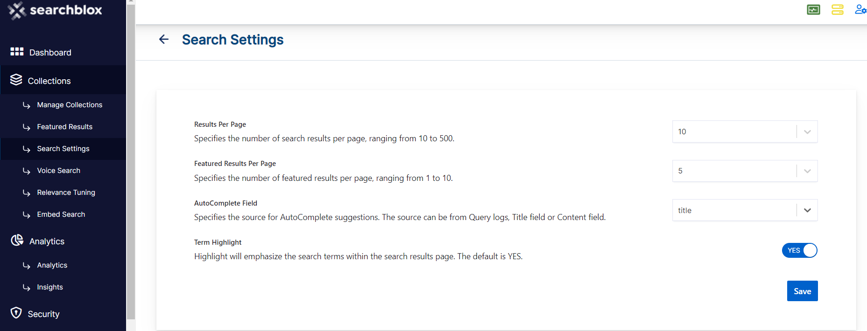Expand the Results Per Page dropdown
This screenshot has height=331, width=867.
tap(745, 131)
